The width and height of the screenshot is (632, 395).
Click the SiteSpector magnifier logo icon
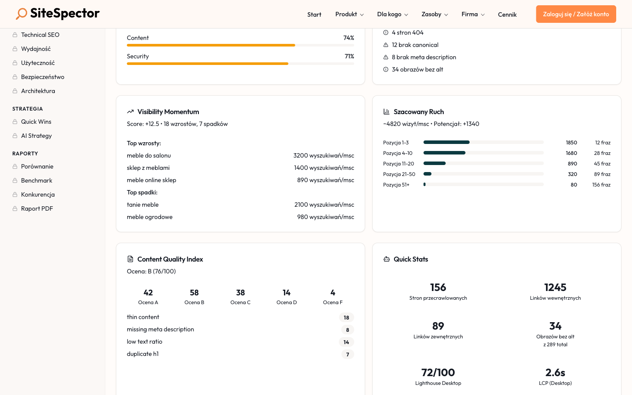21,14
